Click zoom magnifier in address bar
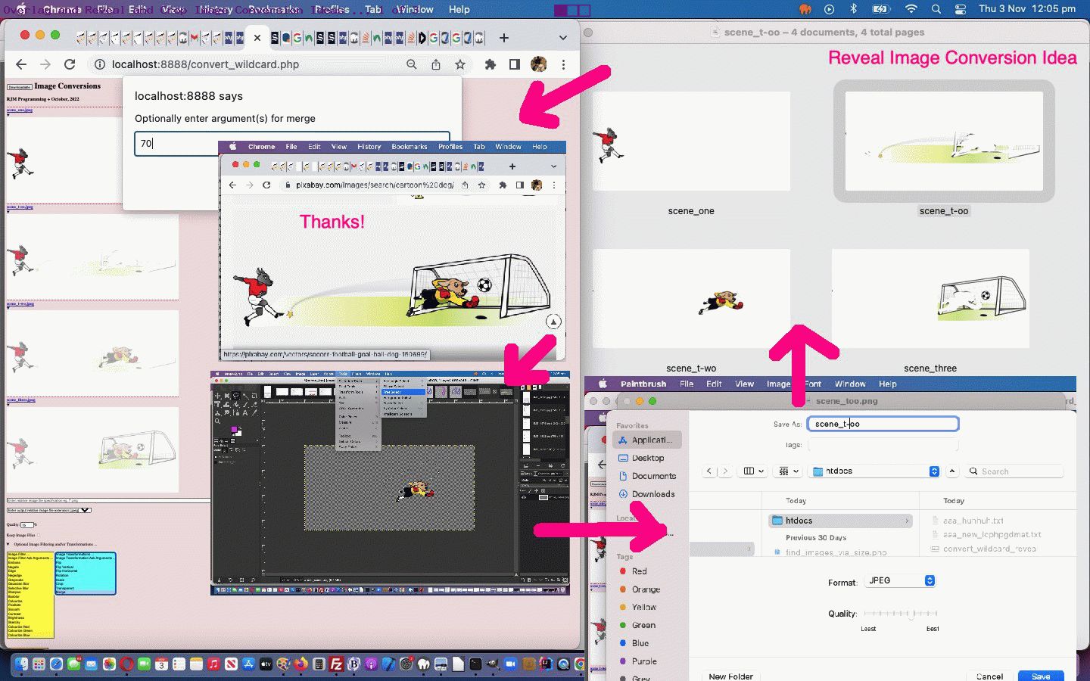 [x=412, y=64]
